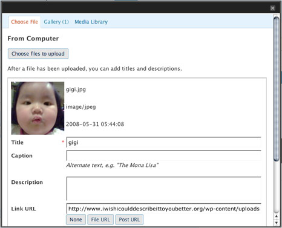Click the Description field label
The height and width of the screenshot is (228, 282).
27,182
